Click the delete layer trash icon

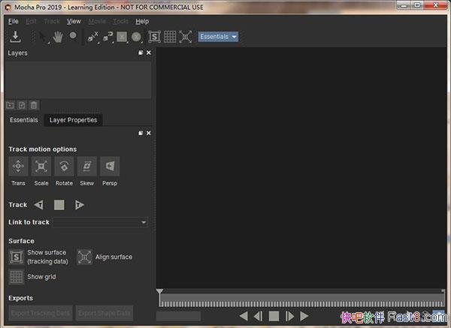(x=34, y=105)
